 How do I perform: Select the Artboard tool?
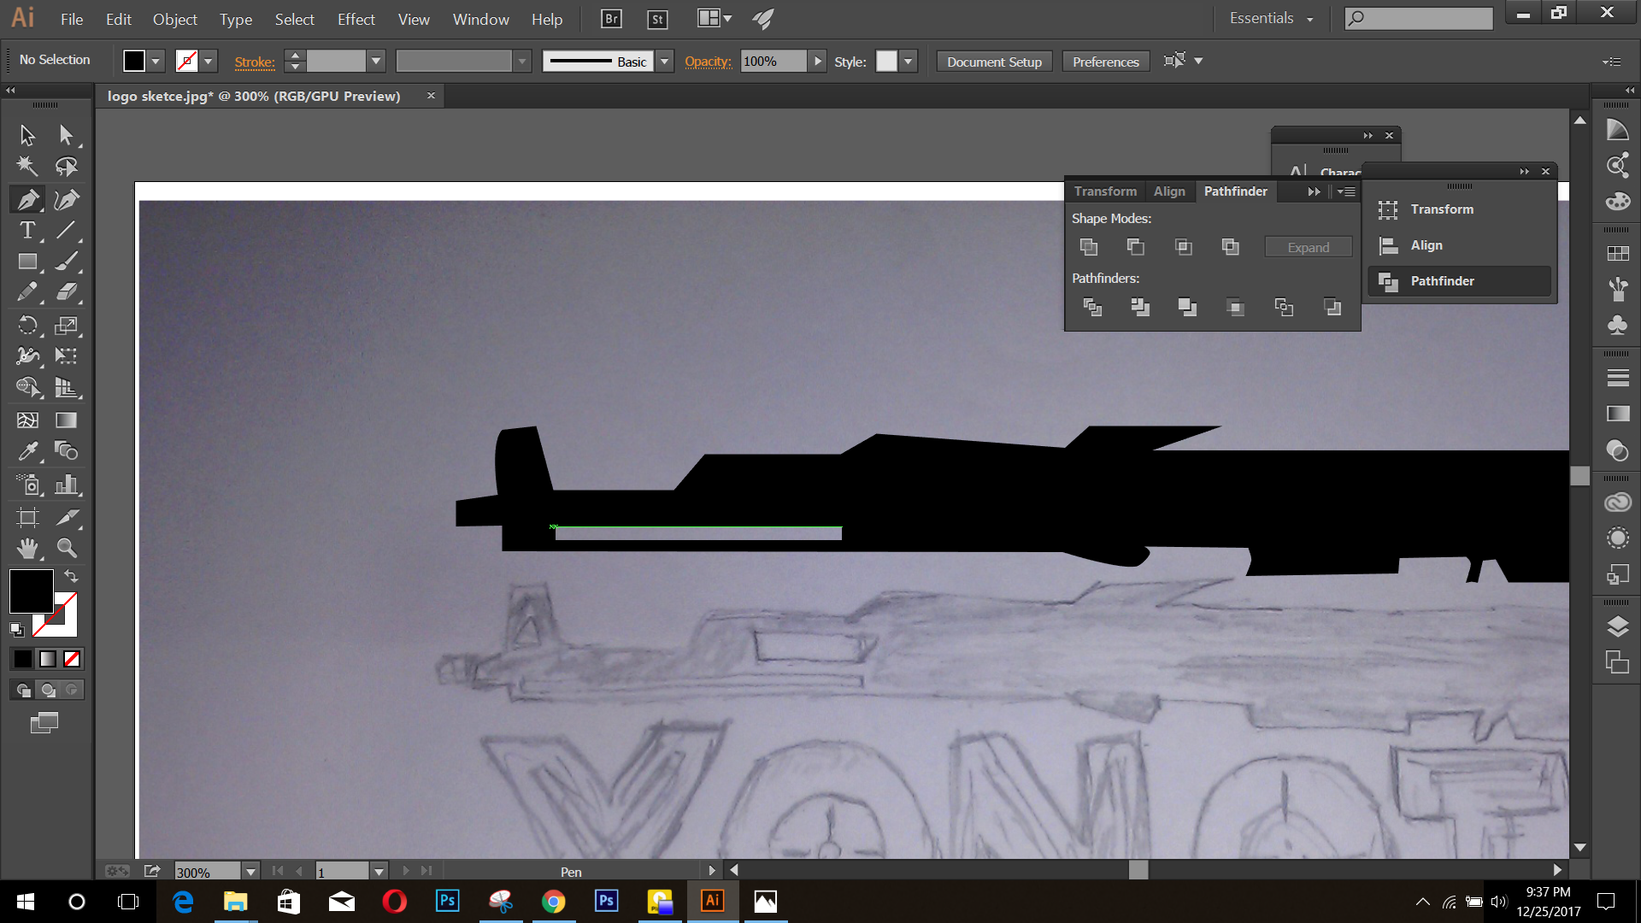27,517
